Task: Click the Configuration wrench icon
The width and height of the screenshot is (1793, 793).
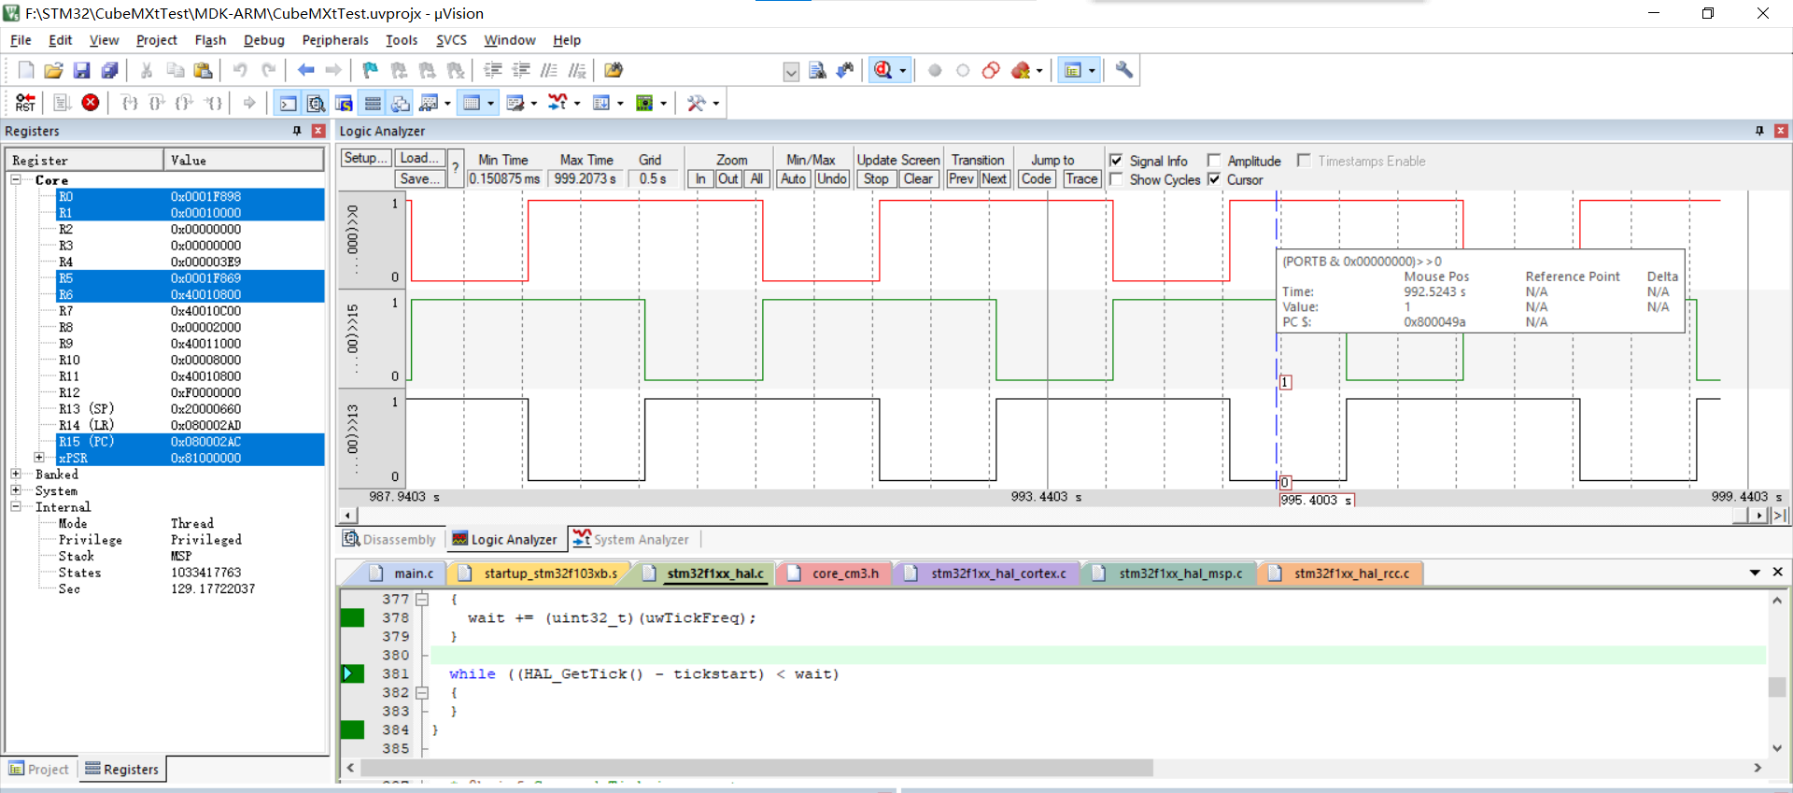Action: [x=1124, y=70]
